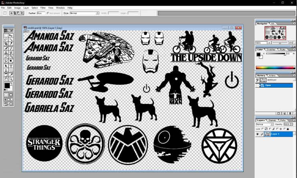Viewport: 297px width, 178px height.
Task: Select the Lasso tool
Action: tap(6, 40)
